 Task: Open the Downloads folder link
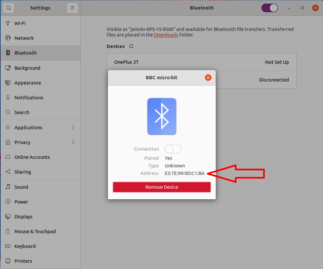click(x=166, y=35)
